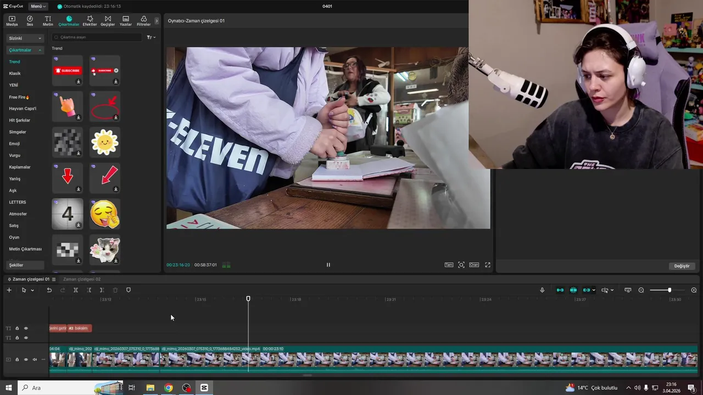Hide the first text track
This screenshot has width=703, height=395.
26,328
